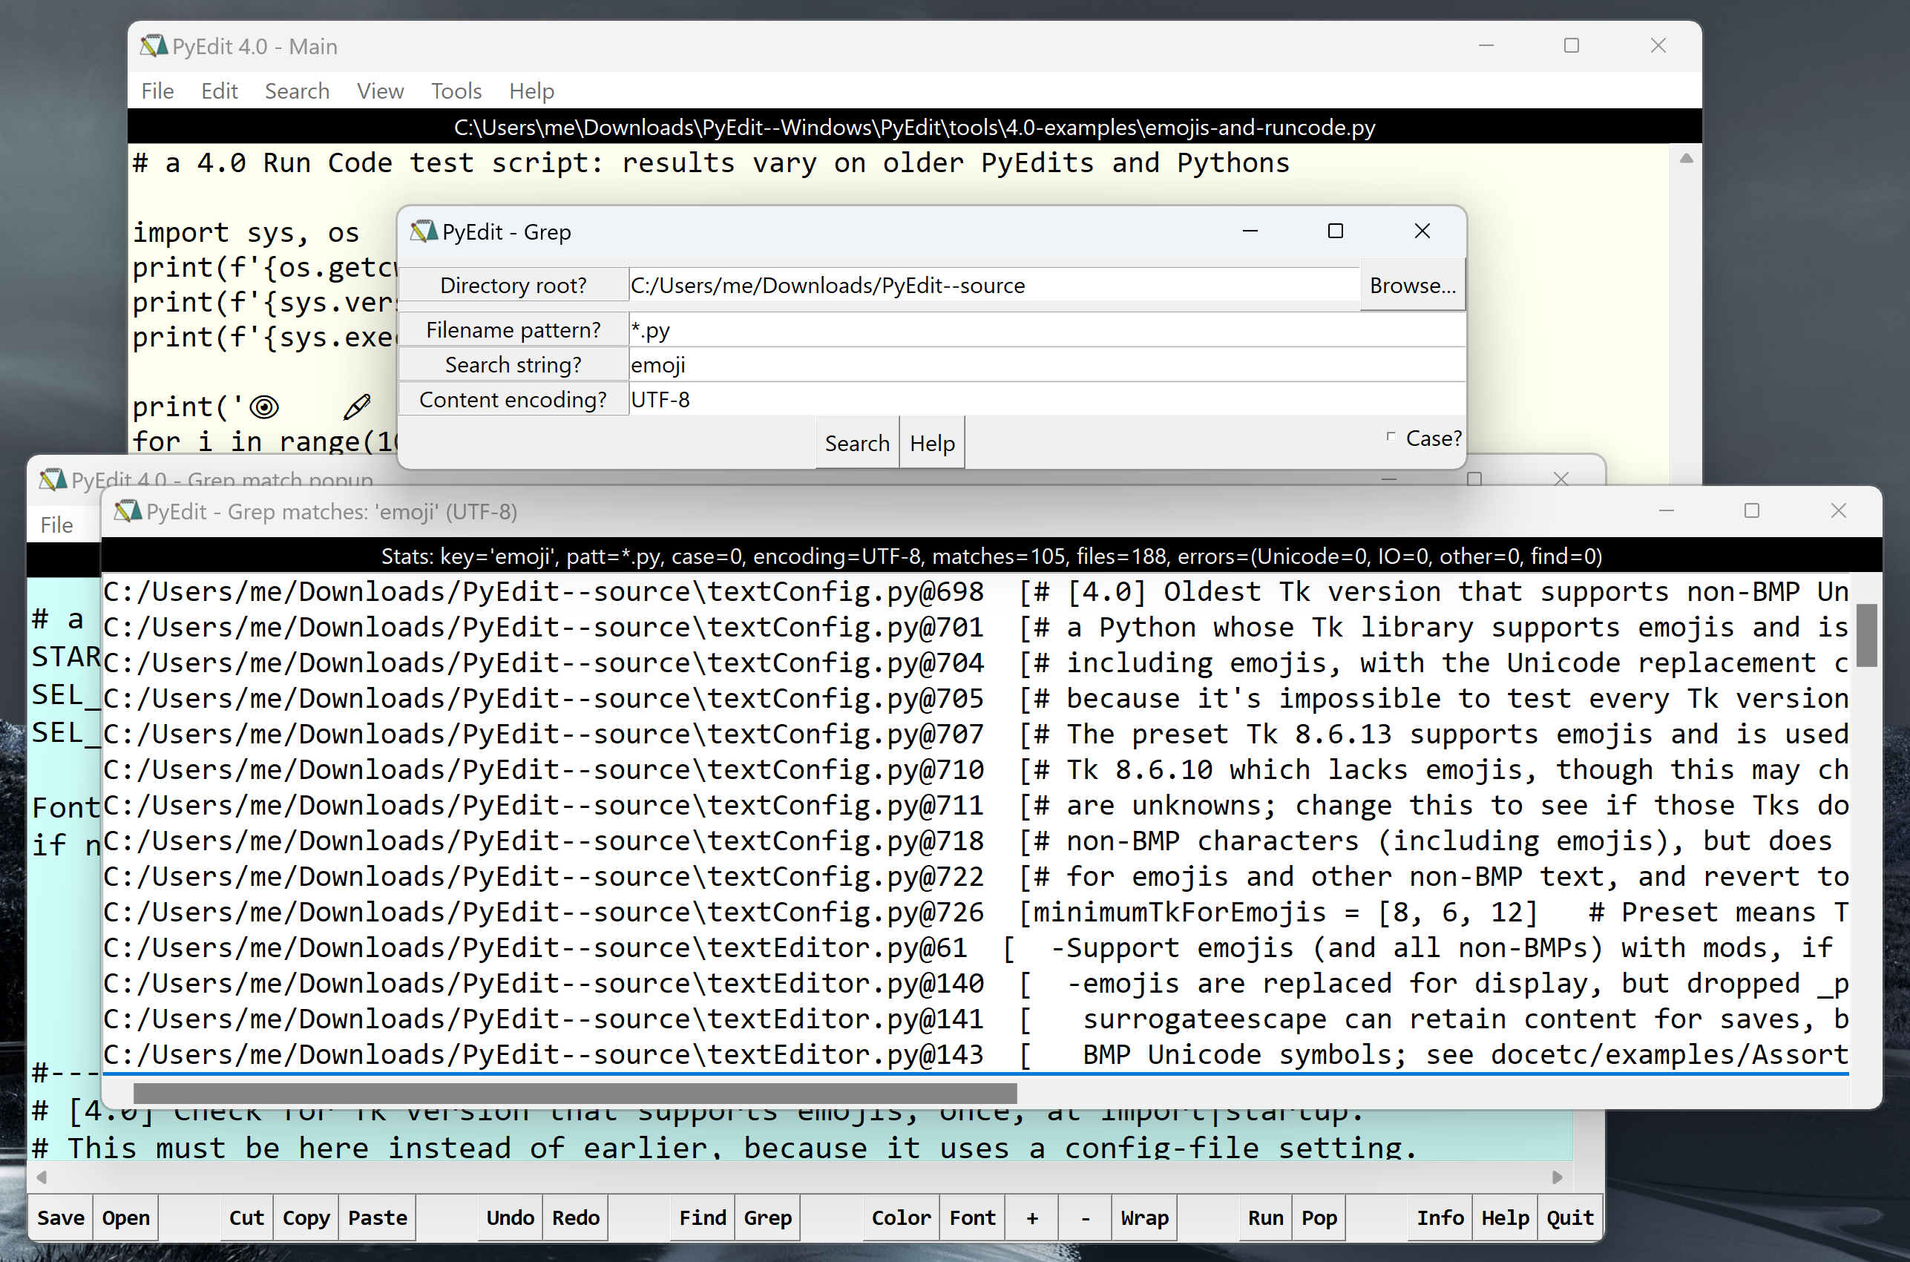Viewport: 1910px width, 1262px height.
Task: Maximize the Grep matches window
Action: (1751, 510)
